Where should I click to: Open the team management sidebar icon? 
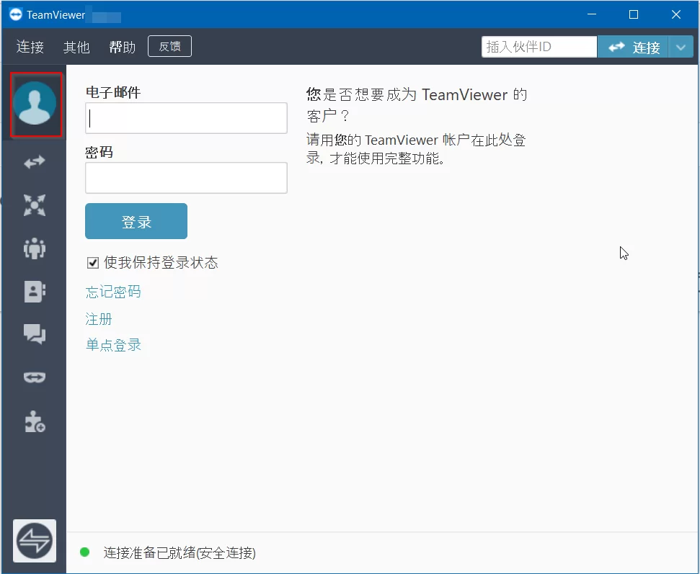pyautogui.click(x=33, y=248)
